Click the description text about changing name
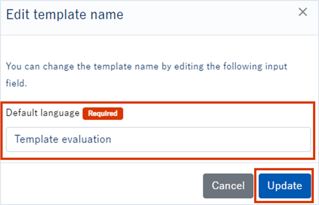The image size is (319, 205). click(x=147, y=67)
